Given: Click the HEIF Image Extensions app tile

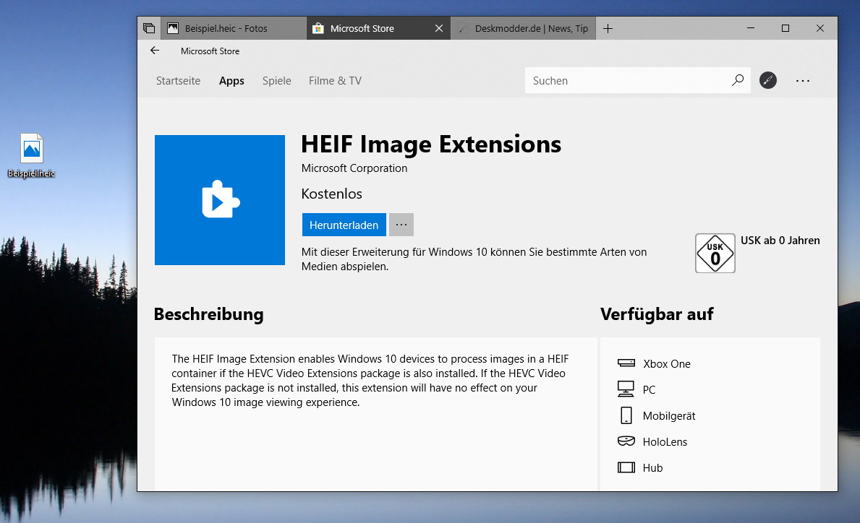Looking at the screenshot, I should (x=220, y=200).
